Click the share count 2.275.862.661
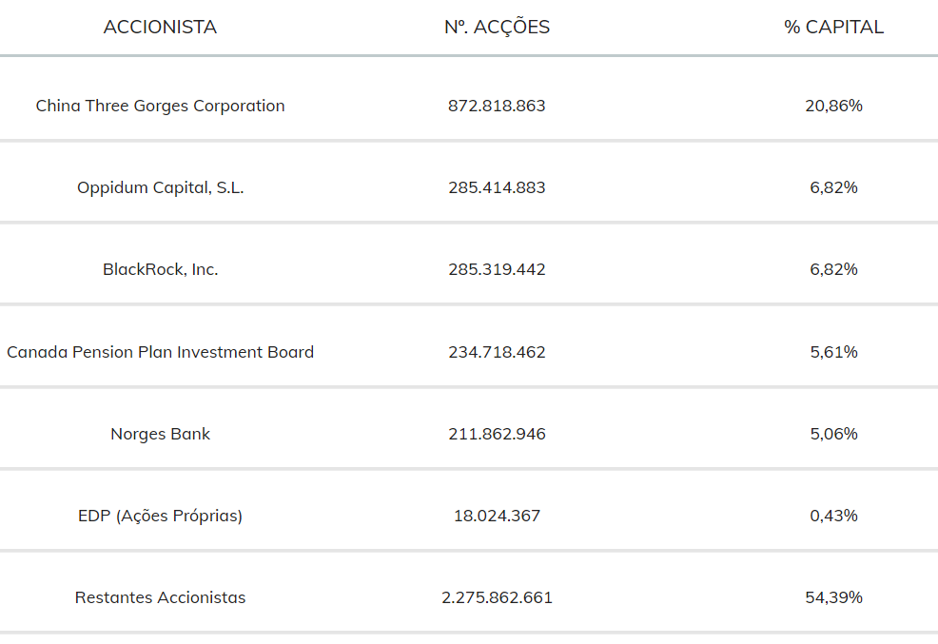Viewport: 938px width, 644px height. [x=497, y=597]
